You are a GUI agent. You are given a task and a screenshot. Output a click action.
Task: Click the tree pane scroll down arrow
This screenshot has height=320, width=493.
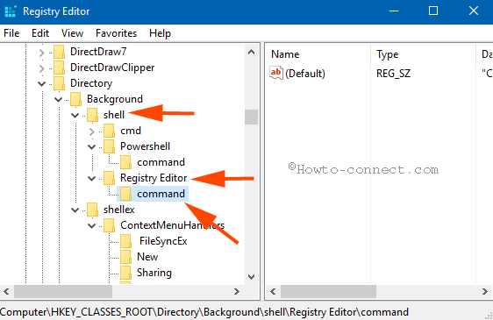pyautogui.click(x=251, y=277)
